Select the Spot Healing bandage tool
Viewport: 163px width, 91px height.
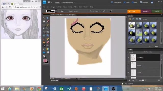pyautogui.click(x=48, y=39)
